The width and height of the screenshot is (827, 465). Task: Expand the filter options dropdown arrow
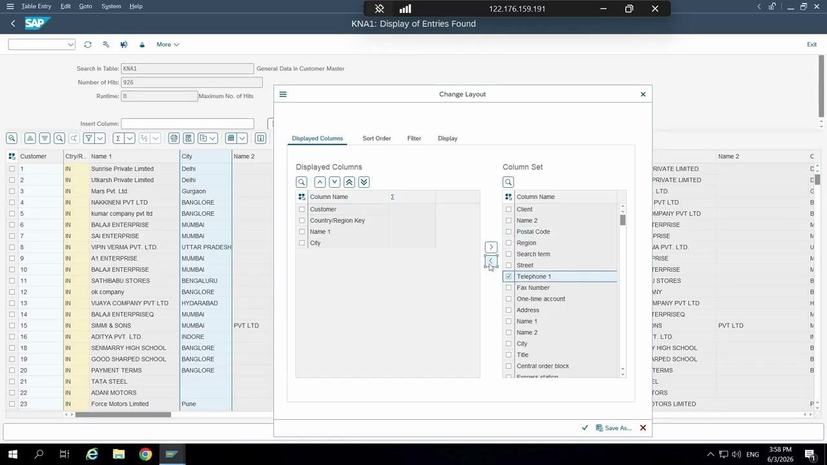pos(100,138)
